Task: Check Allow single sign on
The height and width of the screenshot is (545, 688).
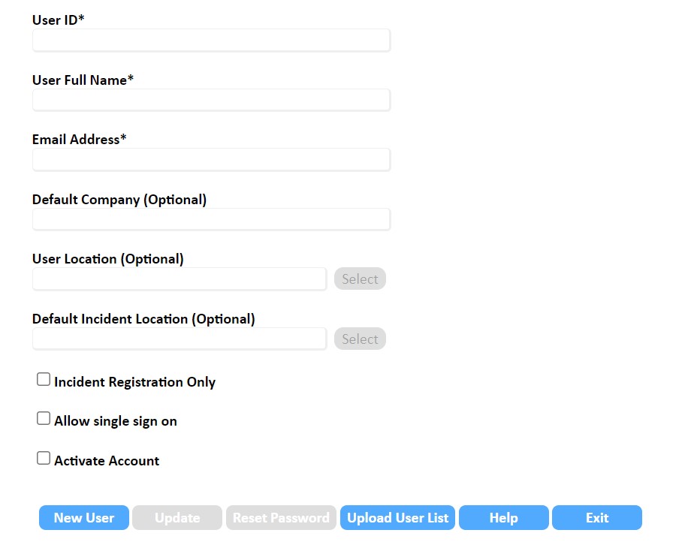Action: click(44, 418)
